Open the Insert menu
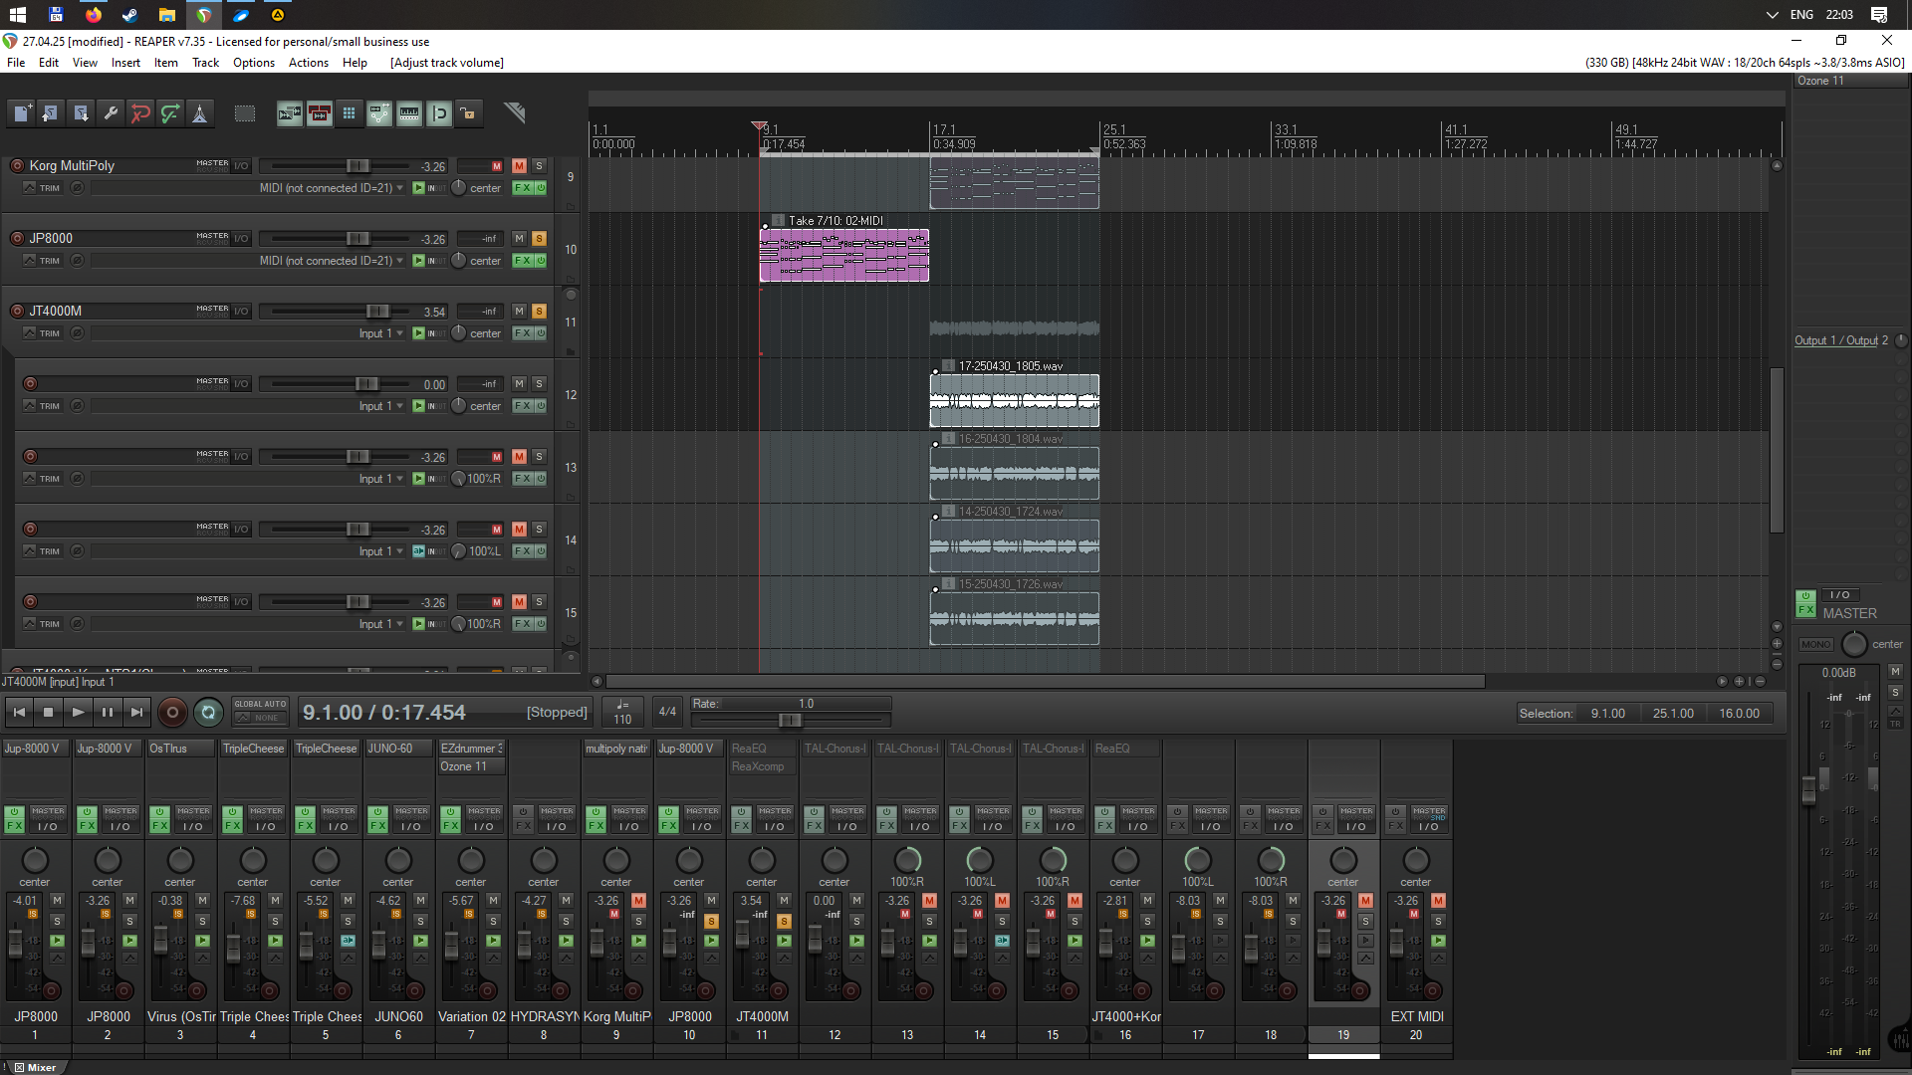Screen dimensions: 1912x1075 125,63
